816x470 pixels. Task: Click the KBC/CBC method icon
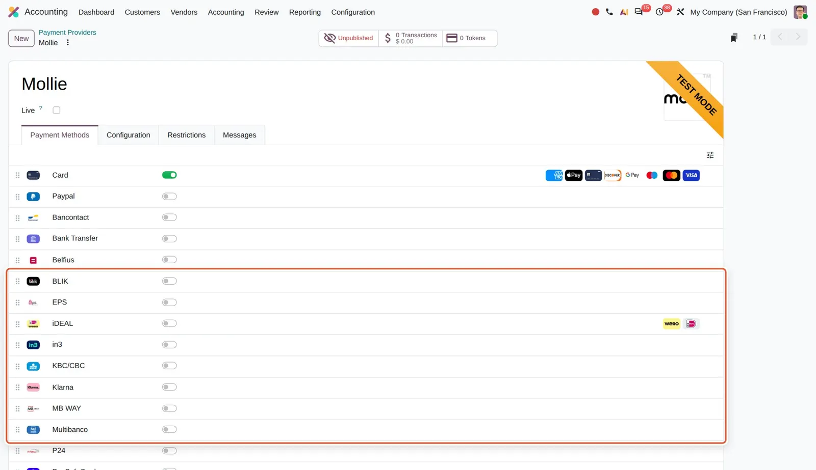pyautogui.click(x=33, y=366)
